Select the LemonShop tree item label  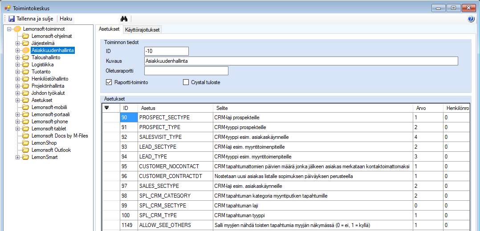[44, 143]
